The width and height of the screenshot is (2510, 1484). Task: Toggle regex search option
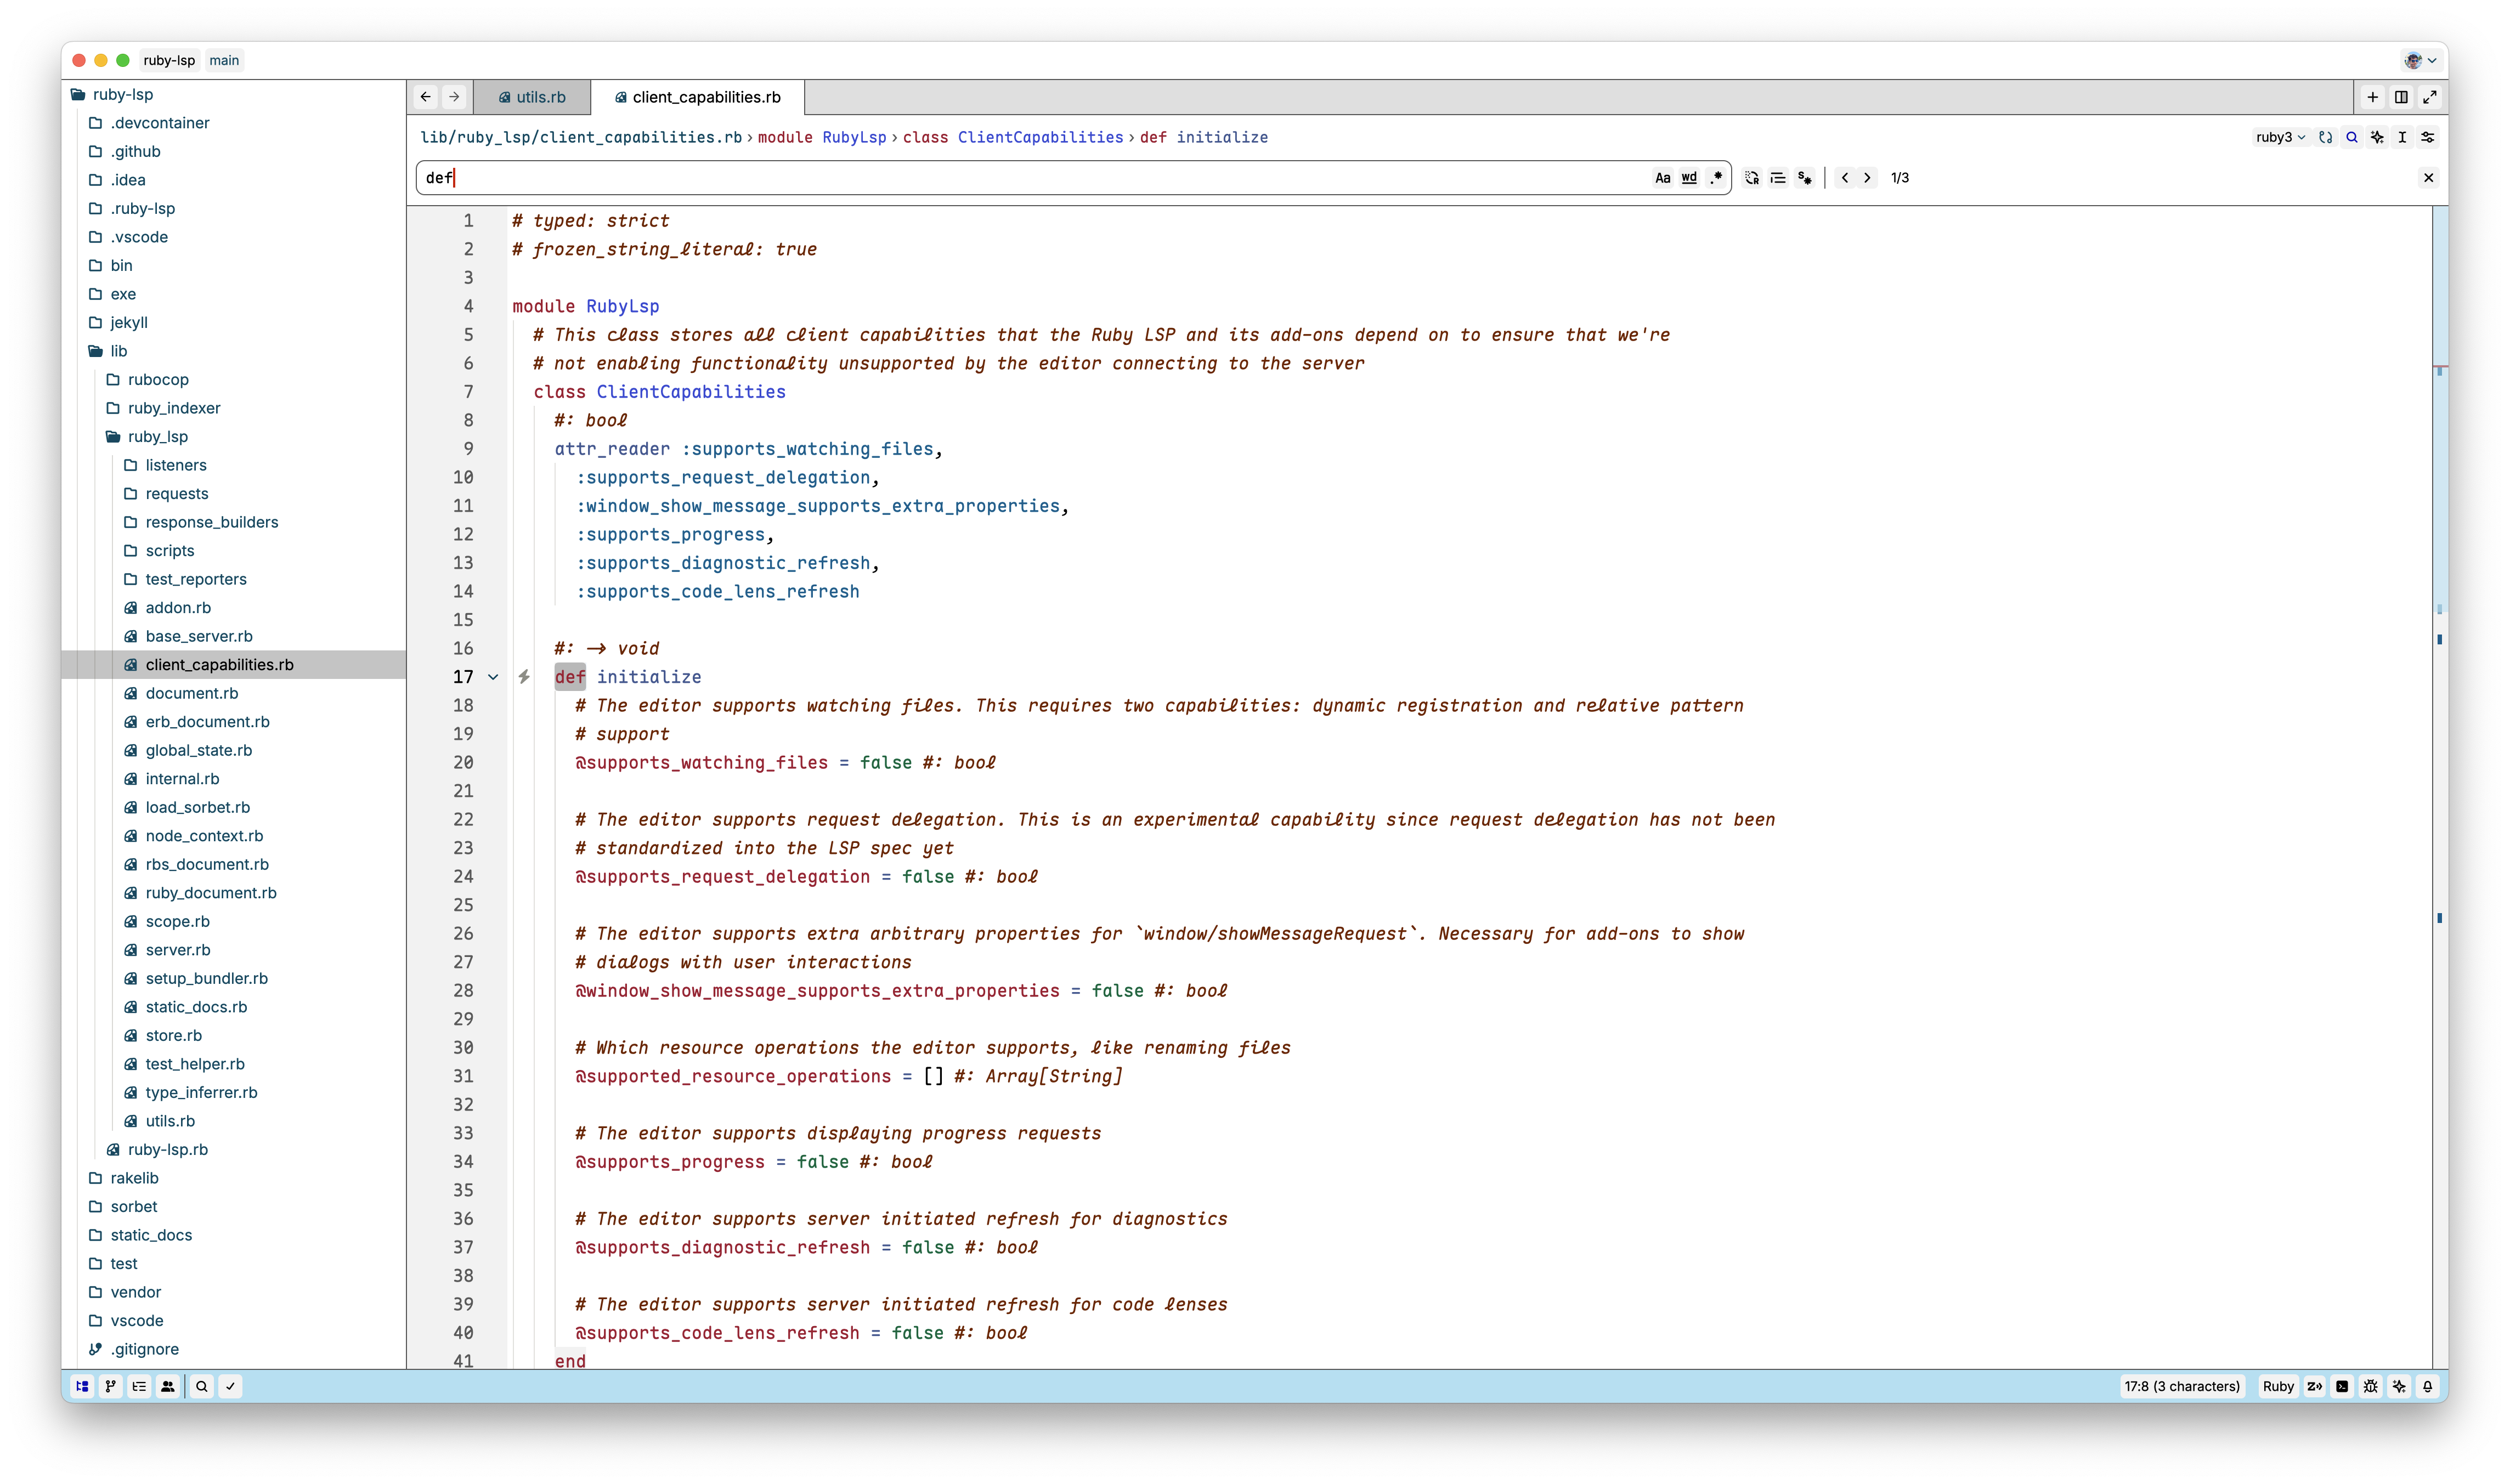(x=1716, y=178)
